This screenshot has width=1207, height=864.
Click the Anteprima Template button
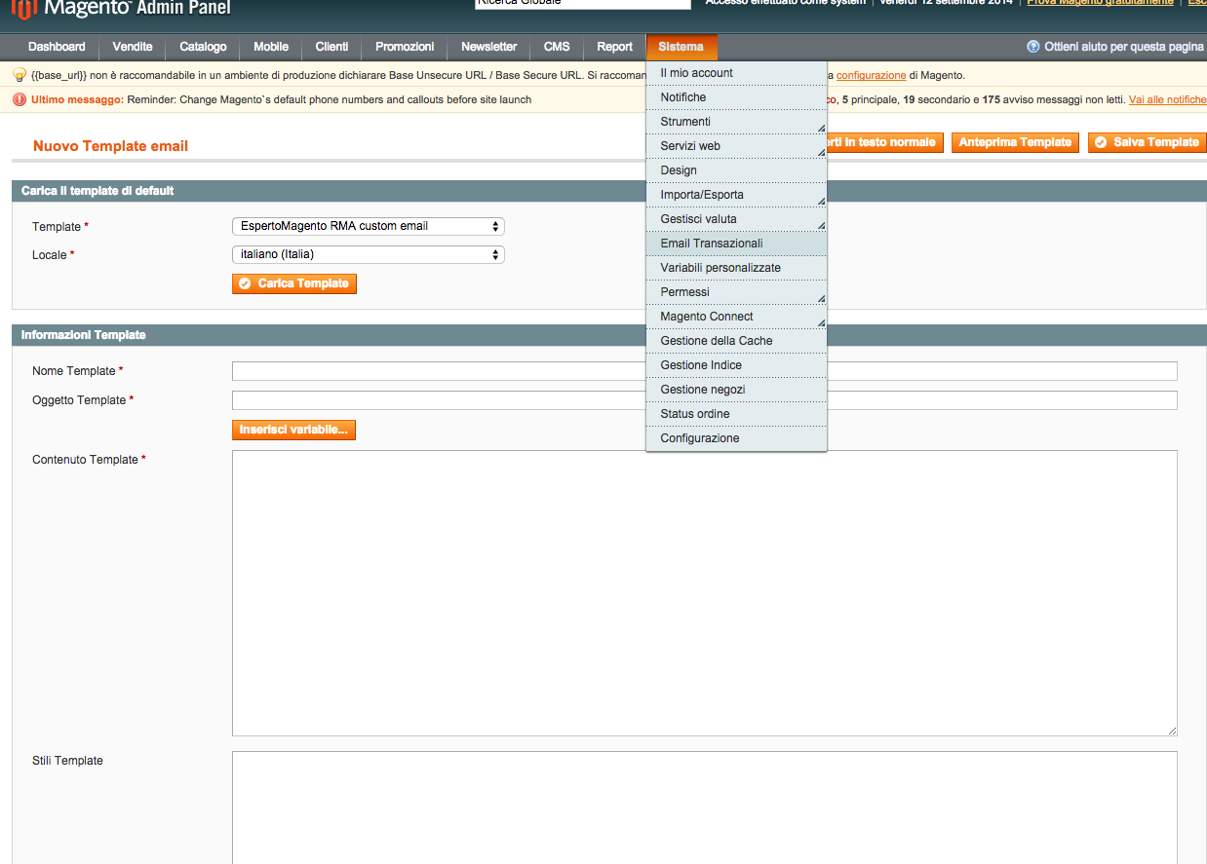(1015, 142)
